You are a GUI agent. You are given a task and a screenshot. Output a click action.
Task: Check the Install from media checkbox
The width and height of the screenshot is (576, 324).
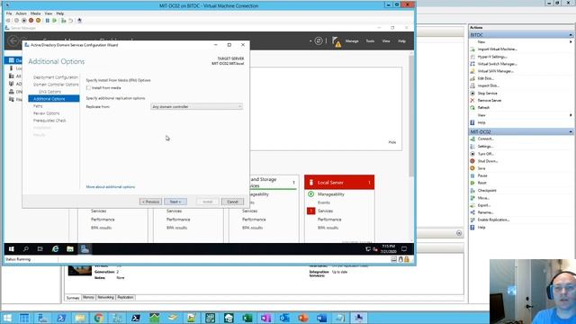pyautogui.click(x=88, y=88)
